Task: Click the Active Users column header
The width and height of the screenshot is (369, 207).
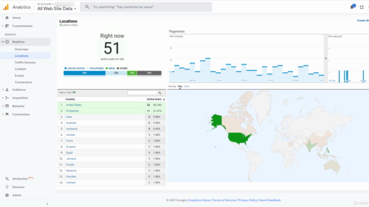Action: [154, 99]
